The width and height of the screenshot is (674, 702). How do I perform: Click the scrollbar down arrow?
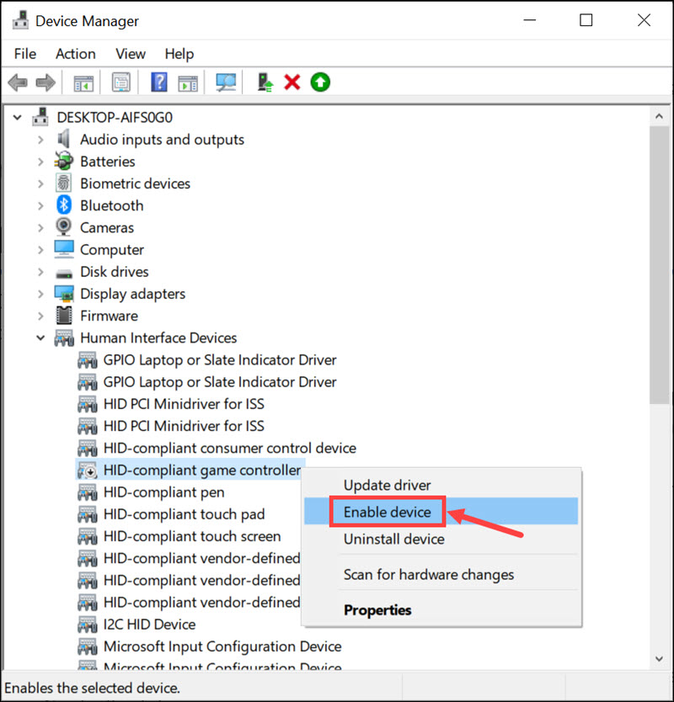coord(661,659)
